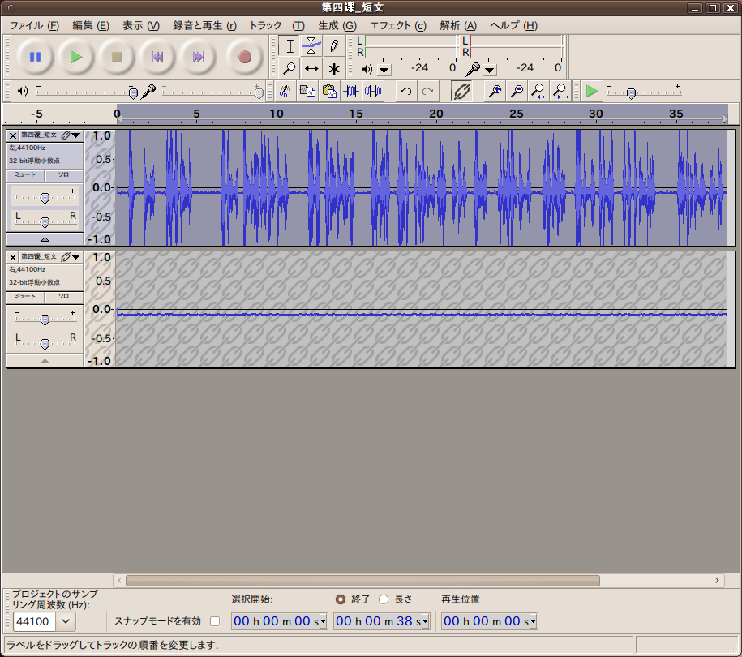
Task: Select the 終了 radio button
Action: tap(341, 599)
